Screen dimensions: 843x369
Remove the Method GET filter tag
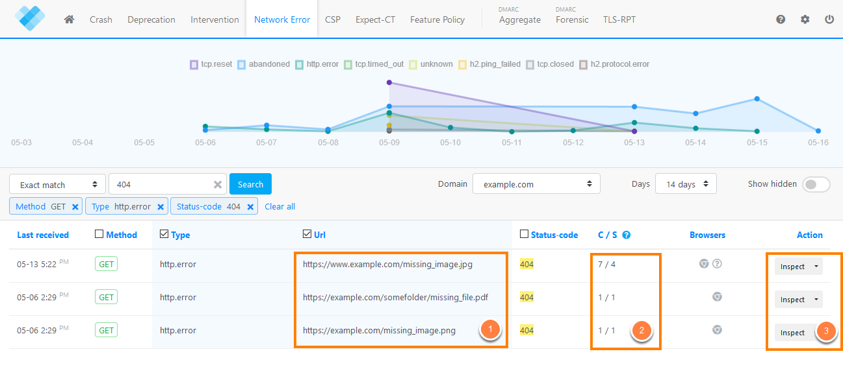pos(75,207)
